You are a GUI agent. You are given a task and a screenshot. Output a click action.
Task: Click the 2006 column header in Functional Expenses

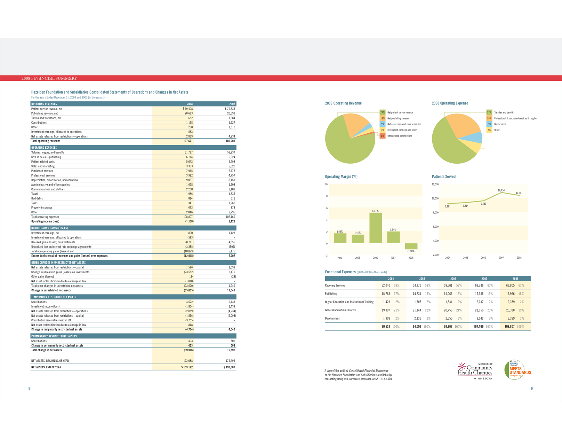453,278
